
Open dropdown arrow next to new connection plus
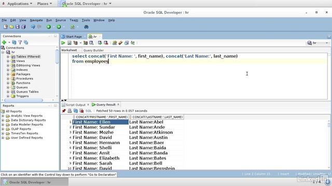click(9, 42)
